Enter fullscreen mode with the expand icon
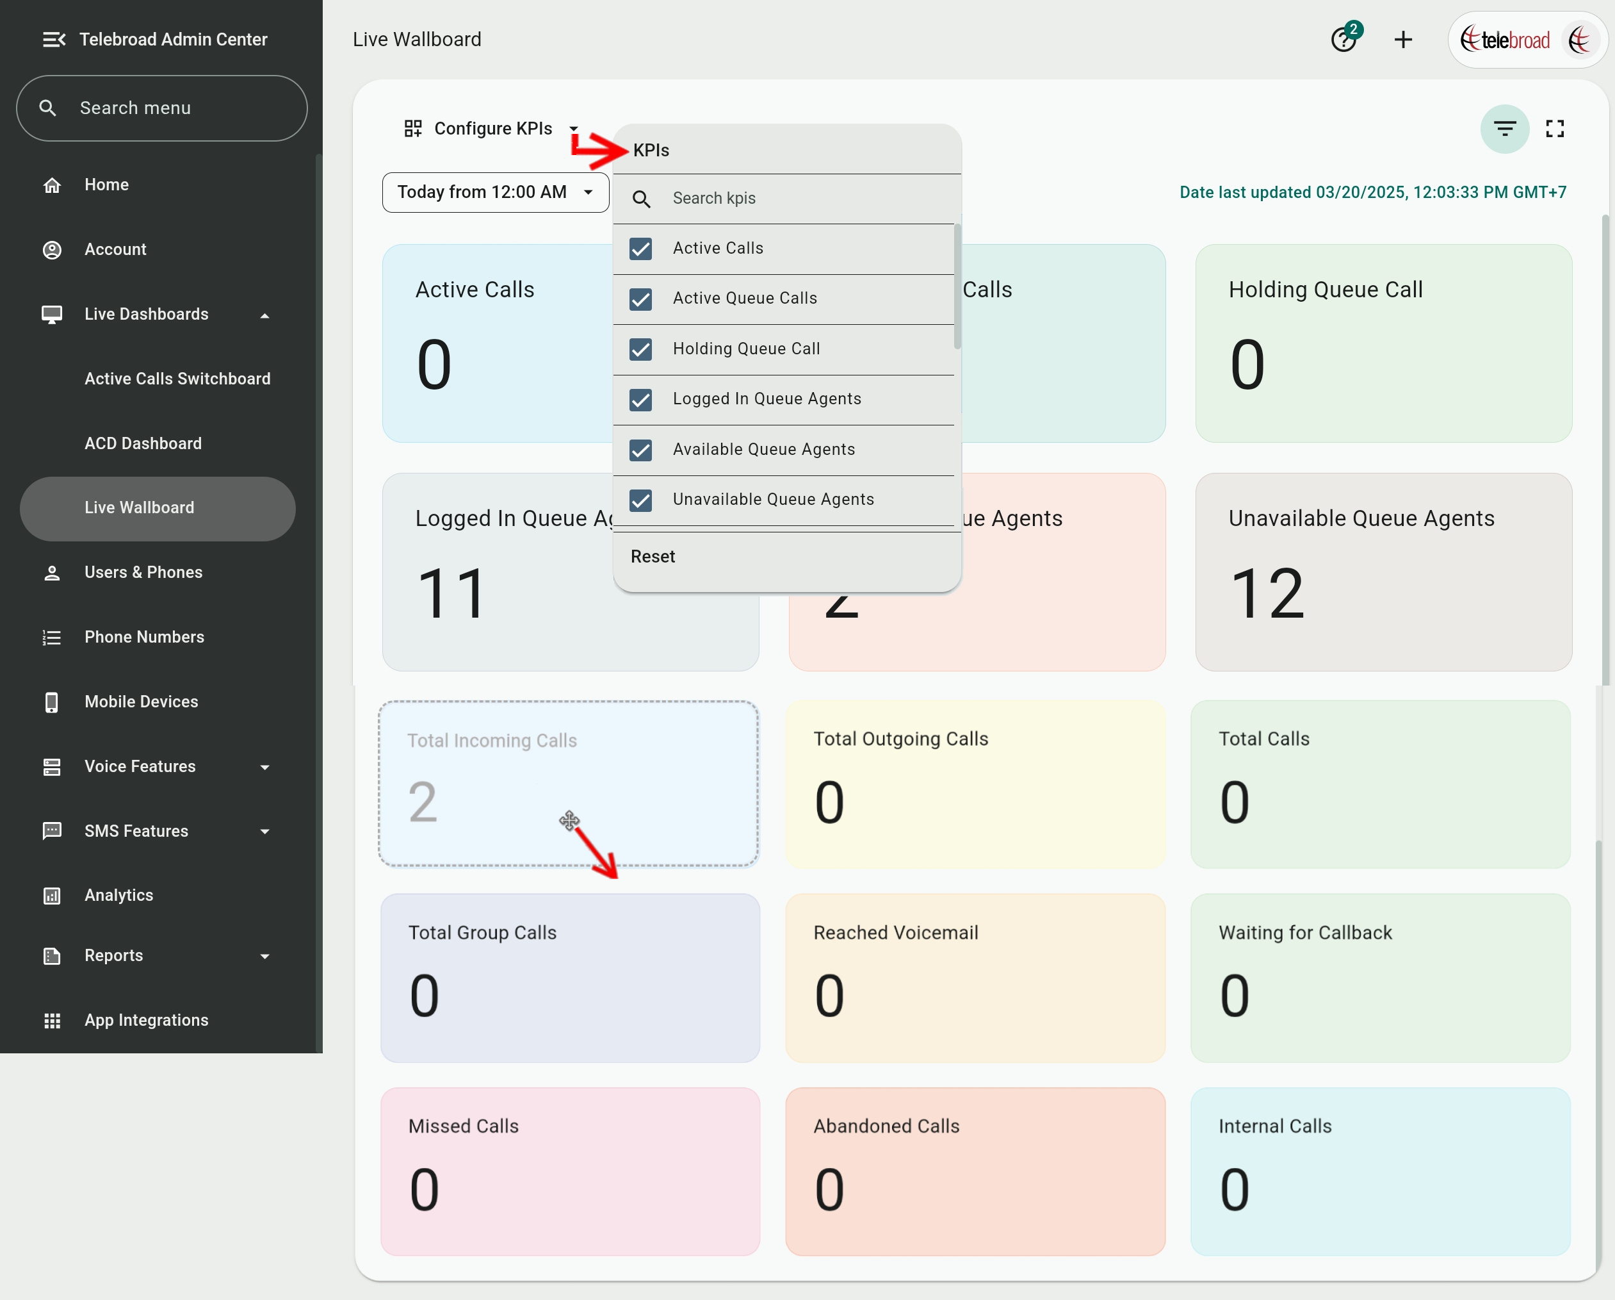 1554,129
